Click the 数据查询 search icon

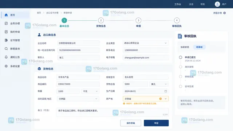(x=6, y=48)
